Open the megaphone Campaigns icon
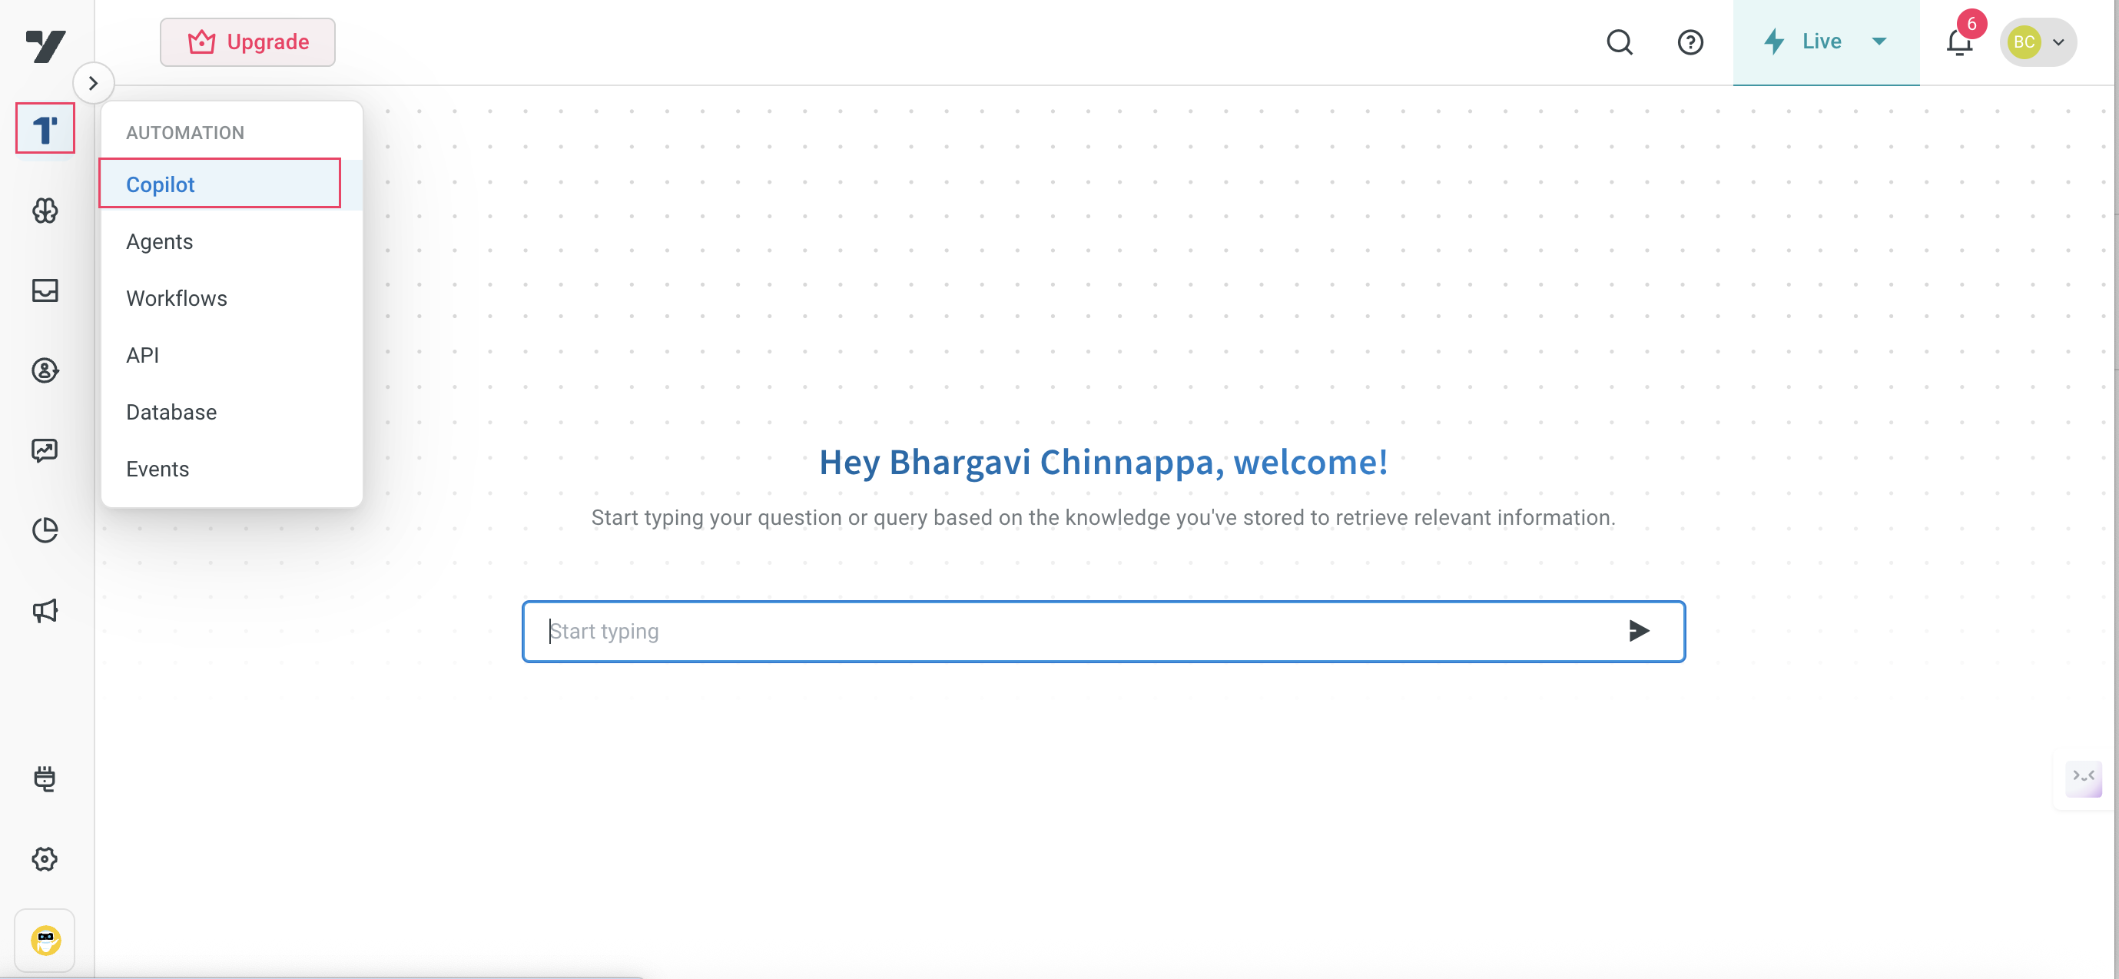 tap(45, 609)
